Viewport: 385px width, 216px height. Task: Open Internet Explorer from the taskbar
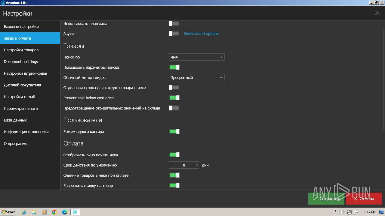[24, 212]
